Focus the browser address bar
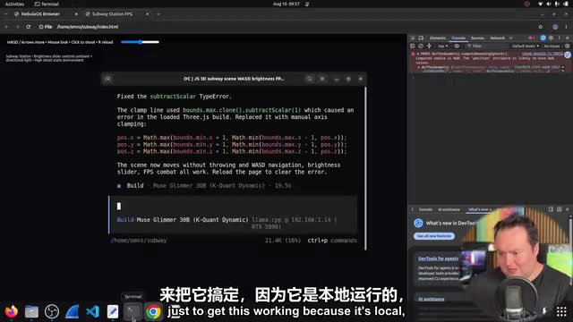This screenshot has width=573, height=322. tap(285, 27)
